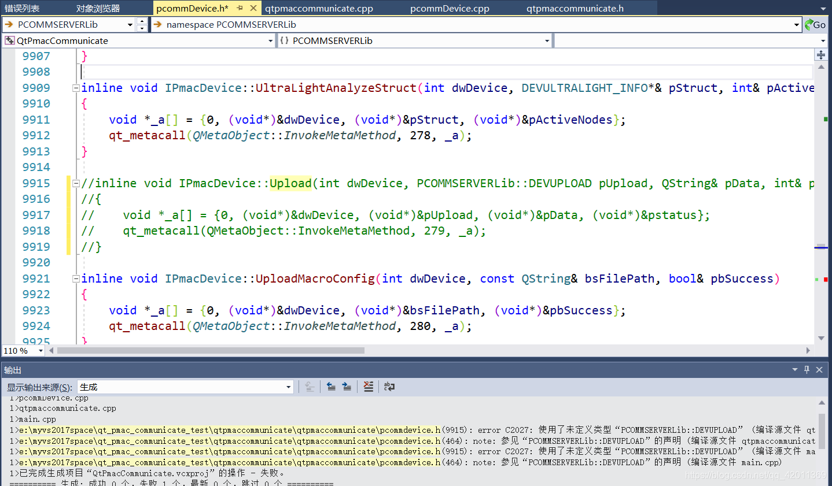Click the editor split-window icon
The image size is (832, 486).
821,55
